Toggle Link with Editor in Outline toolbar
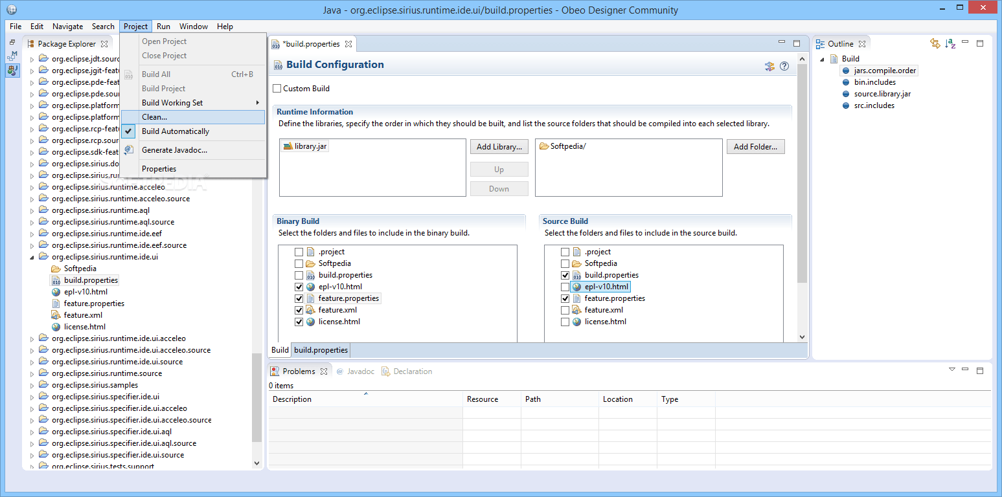 click(935, 43)
